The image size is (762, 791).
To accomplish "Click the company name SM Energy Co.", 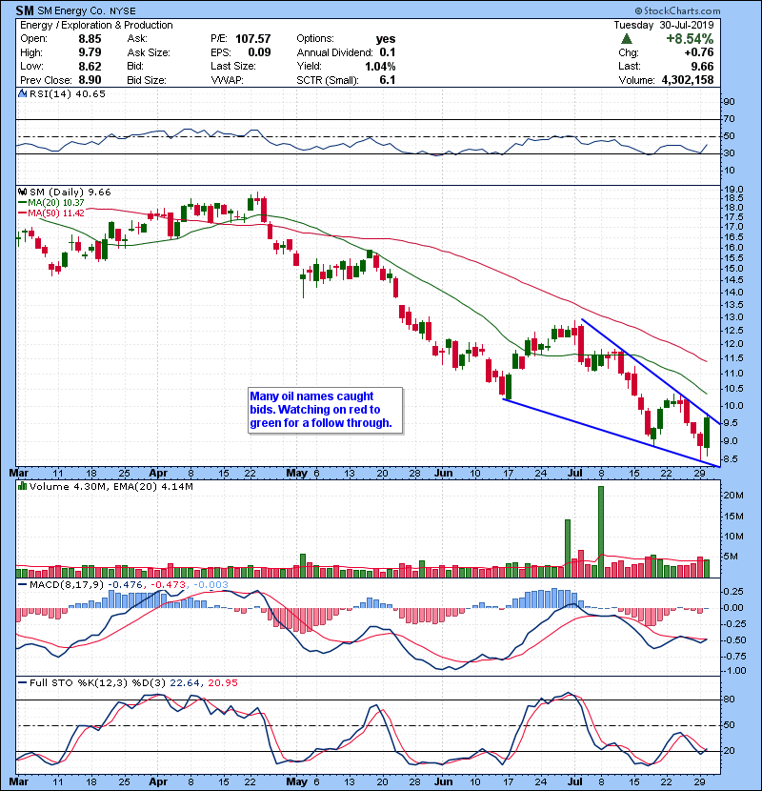I will tap(71, 10).
